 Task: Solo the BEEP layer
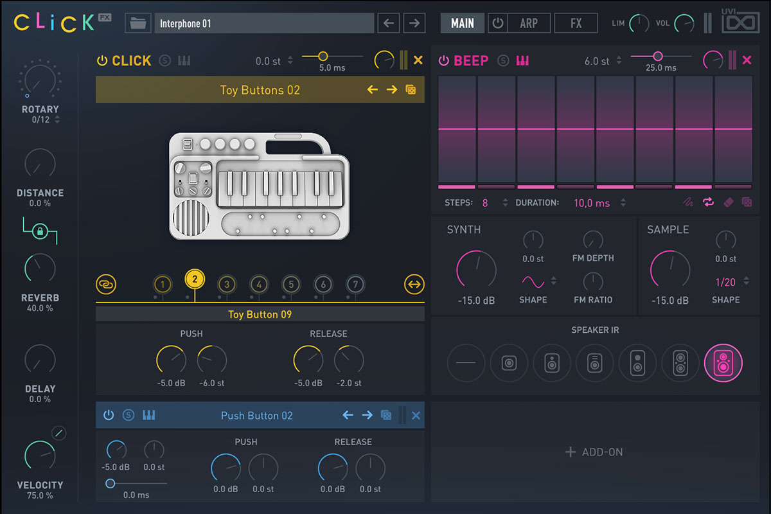(503, 61)
